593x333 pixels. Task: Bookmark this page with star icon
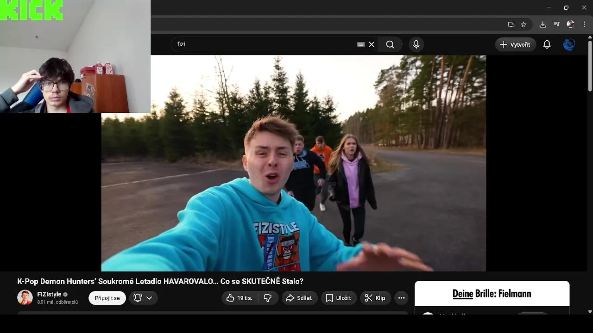(x=524, y=25)
